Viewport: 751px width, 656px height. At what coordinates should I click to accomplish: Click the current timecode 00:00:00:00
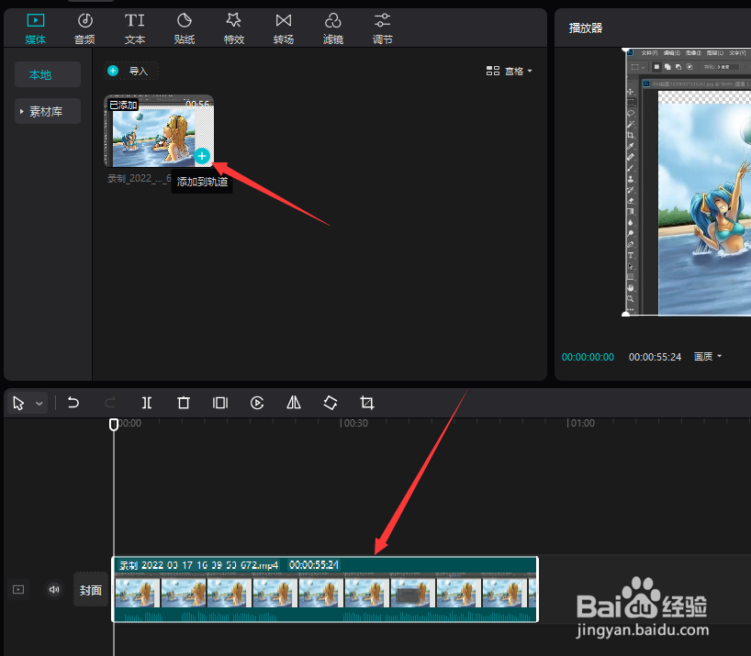588,357
